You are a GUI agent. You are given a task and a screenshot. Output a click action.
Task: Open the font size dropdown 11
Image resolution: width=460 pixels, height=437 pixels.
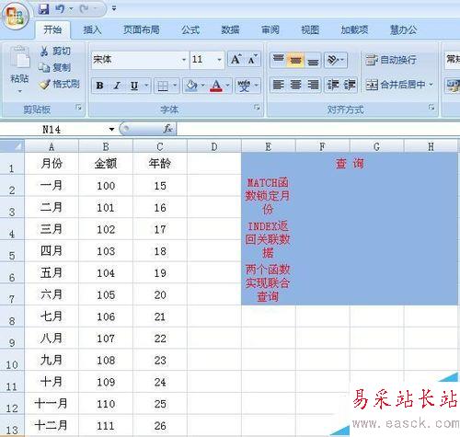tap(219, 60)
